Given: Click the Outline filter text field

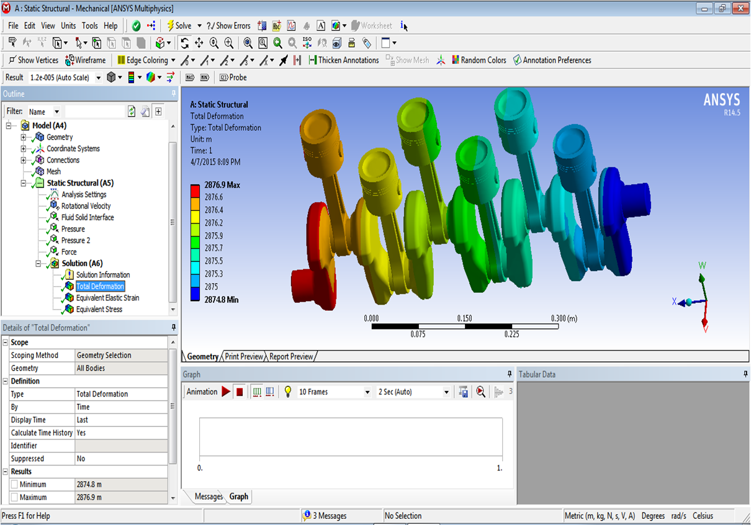Looking at the screenshot, I should click(x=95, y=112).
